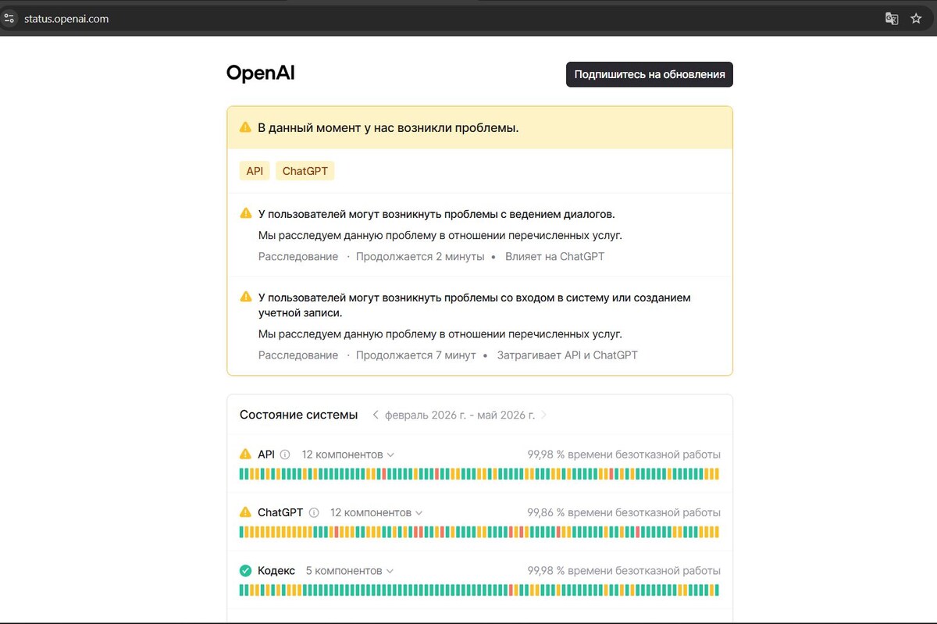Viewport: 937px width, 624px height.
Task: Click Подпишитесь на обновления button
Action: [x=650, y=75]
